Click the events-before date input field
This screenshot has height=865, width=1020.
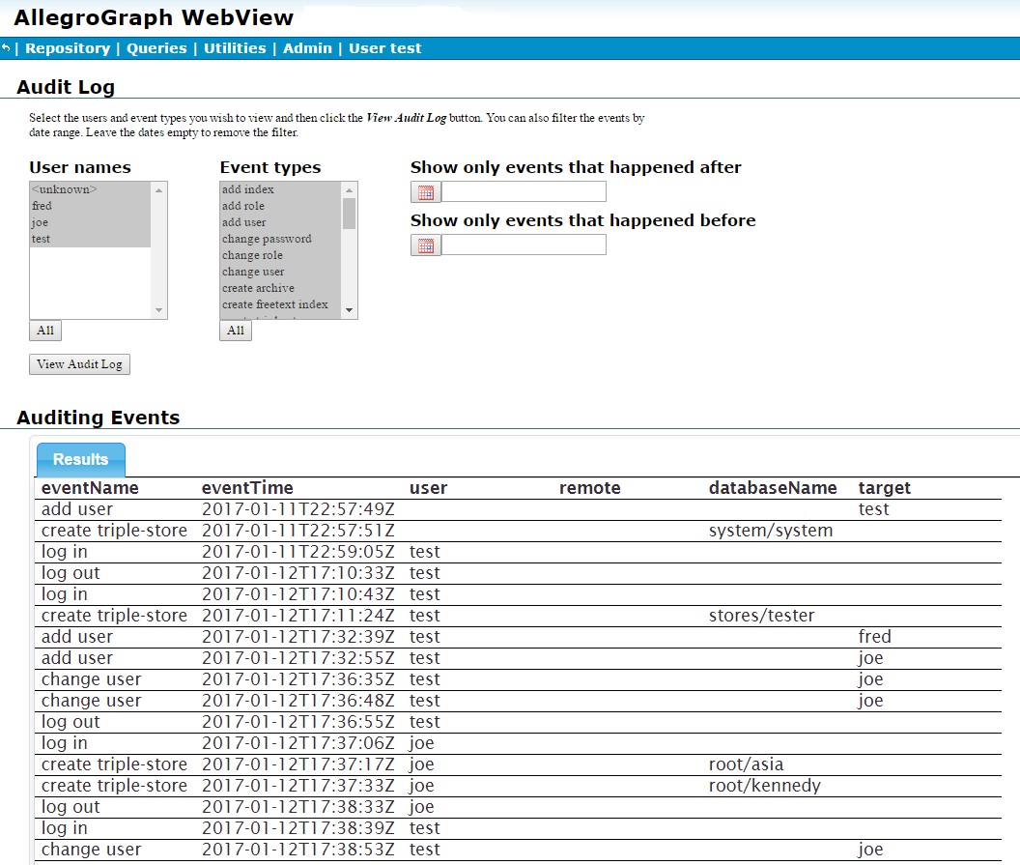[522, 245]
